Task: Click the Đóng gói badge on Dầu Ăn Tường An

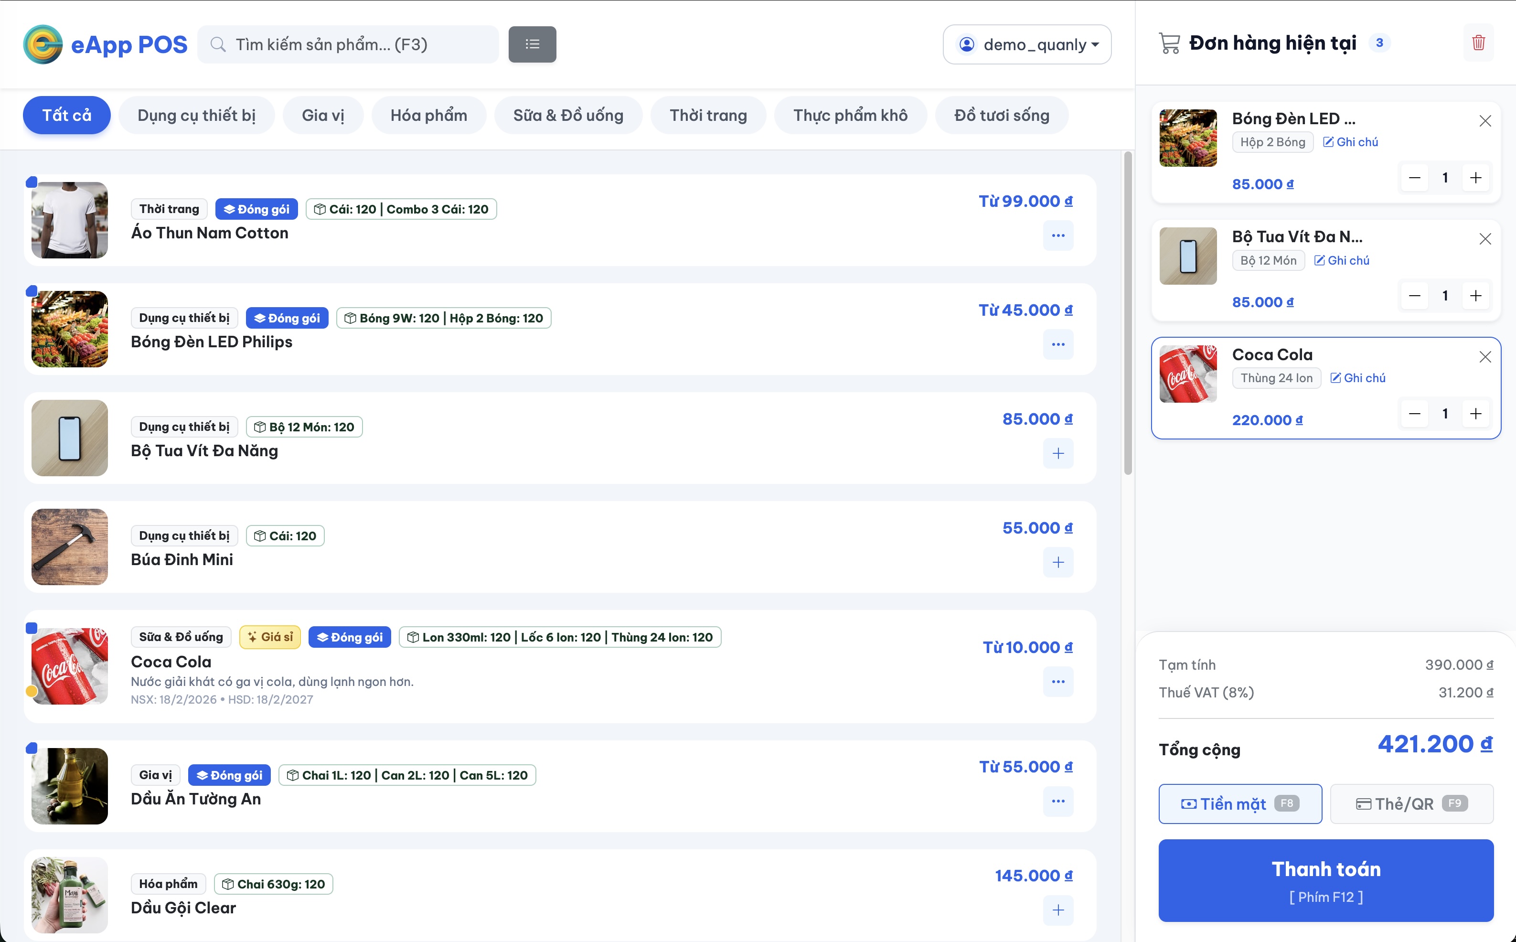Action: pos(229,775)
